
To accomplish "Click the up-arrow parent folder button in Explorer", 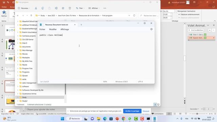I will (31, 16).
